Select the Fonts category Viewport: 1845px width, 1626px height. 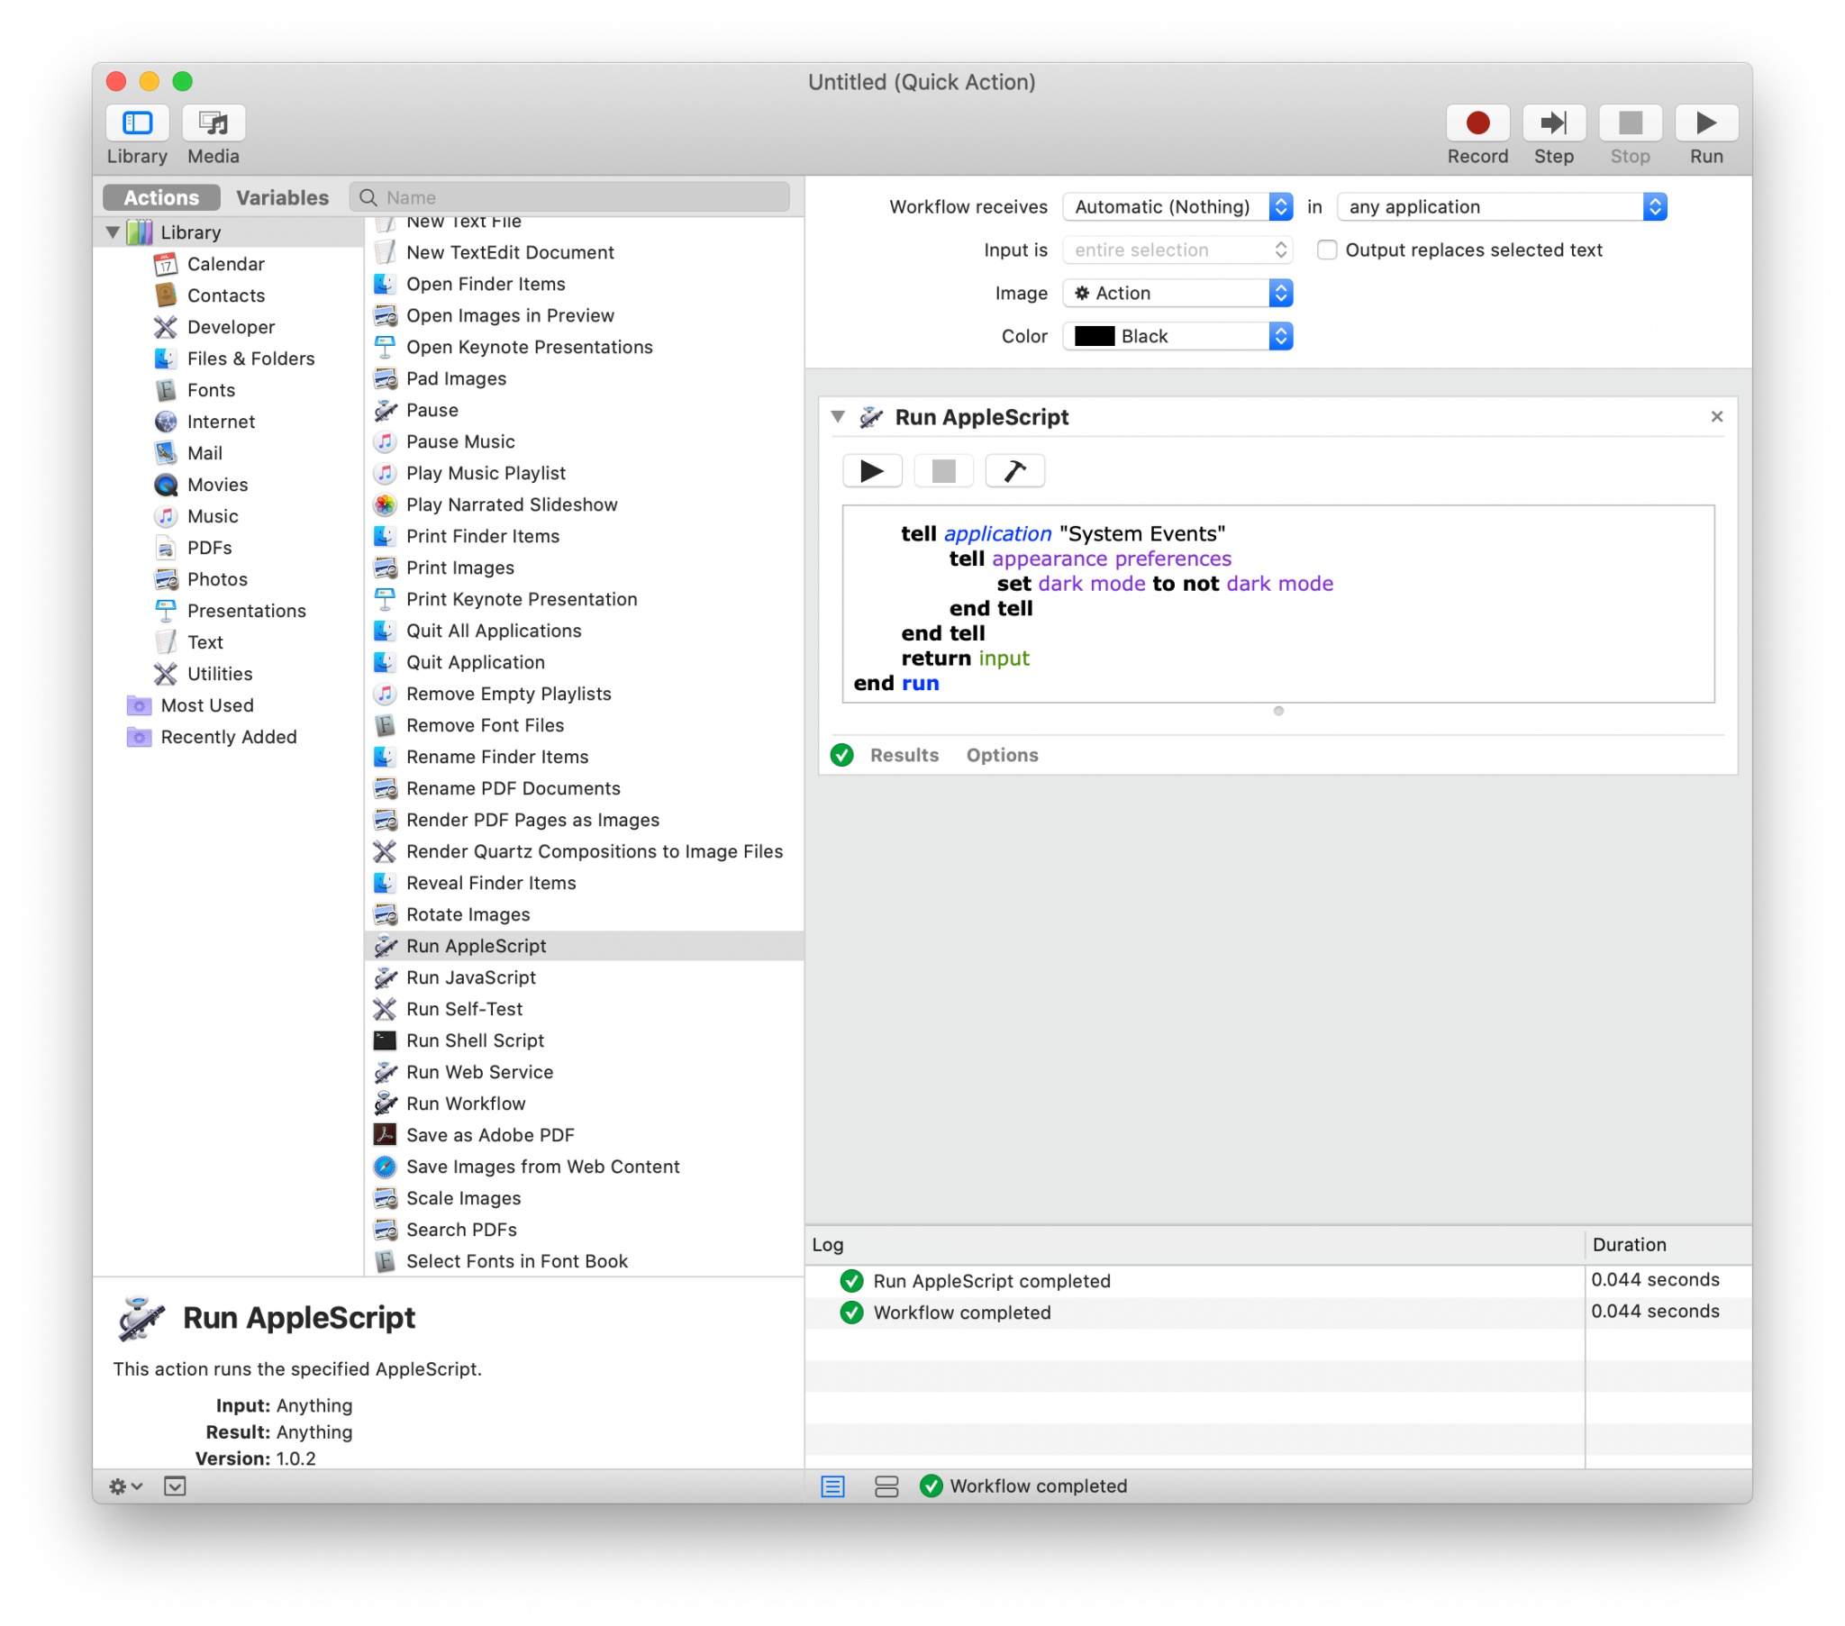click(x=211, y=390)
